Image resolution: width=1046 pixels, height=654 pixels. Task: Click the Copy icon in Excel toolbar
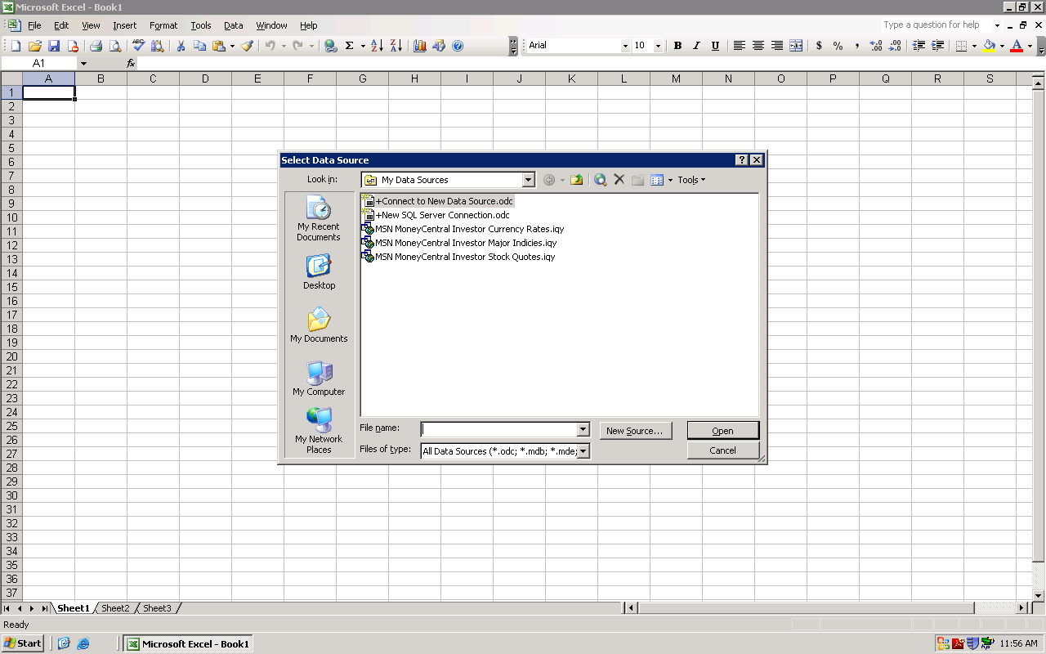pyautogui.click(x=199, y=46)
